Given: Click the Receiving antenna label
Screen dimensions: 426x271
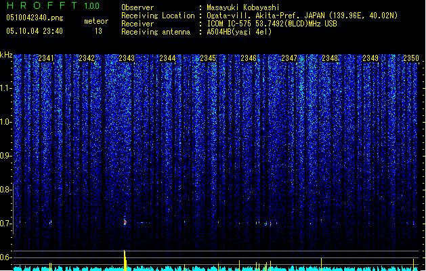Looking at the screenshot, I should (x=156, y=32).
